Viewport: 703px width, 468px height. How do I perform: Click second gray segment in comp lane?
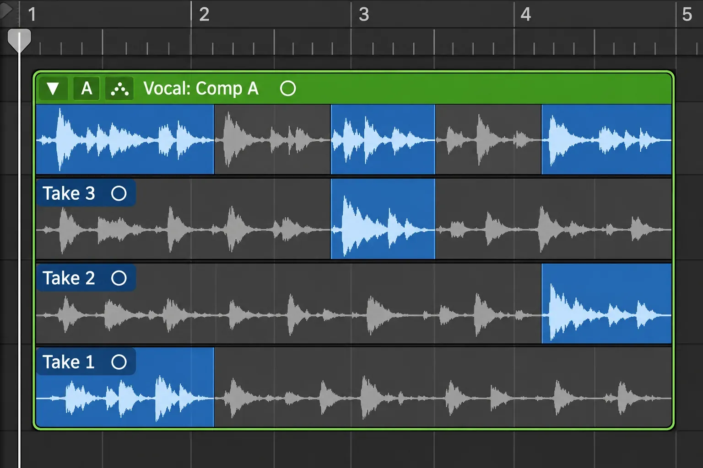pos(488,139)
